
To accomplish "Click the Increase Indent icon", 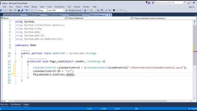I will [x=102, y=10].
